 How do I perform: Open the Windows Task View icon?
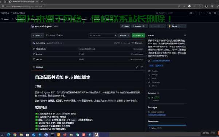click(x=2, y=134)
